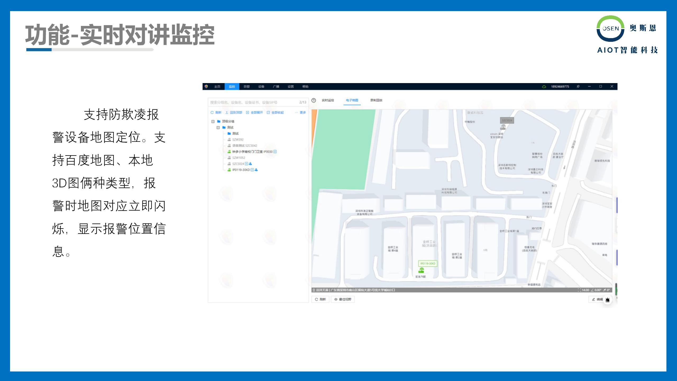Click the alarm siren floating icon
The width and height of the screenshot is (677, 381).
tap(607, 300)
